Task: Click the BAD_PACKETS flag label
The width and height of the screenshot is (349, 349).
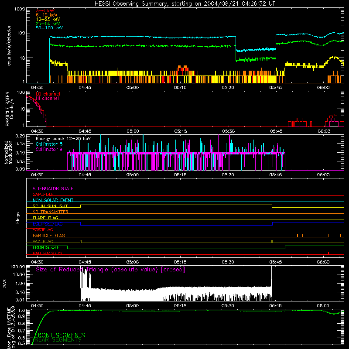Action: (48, 253)
